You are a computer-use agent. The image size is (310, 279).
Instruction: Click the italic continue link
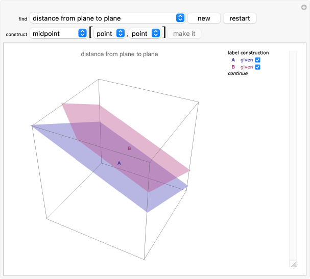tap(237, 73)
